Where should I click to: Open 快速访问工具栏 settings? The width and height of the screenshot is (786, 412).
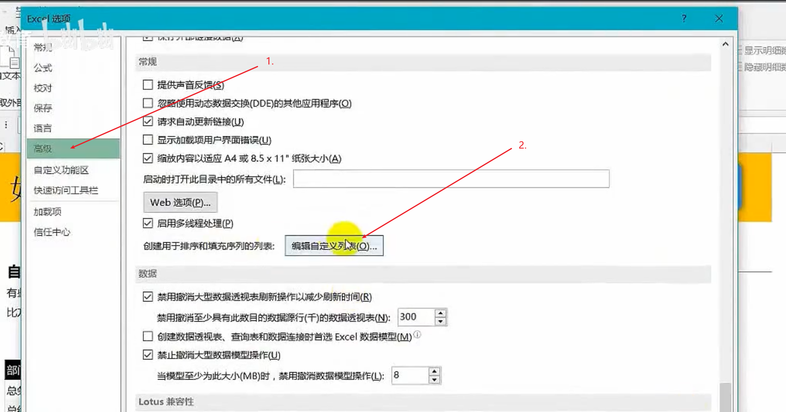pos(66,190)
